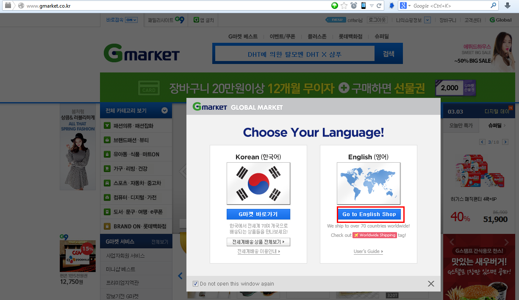Open the 슈퍼딜 menu item
The height and width of the screenshot is (300, 519).
382,37
